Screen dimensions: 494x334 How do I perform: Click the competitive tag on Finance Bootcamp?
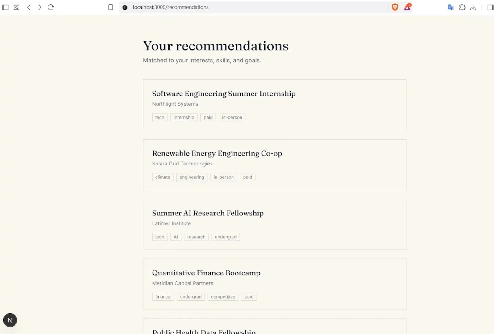pos(223,297)
